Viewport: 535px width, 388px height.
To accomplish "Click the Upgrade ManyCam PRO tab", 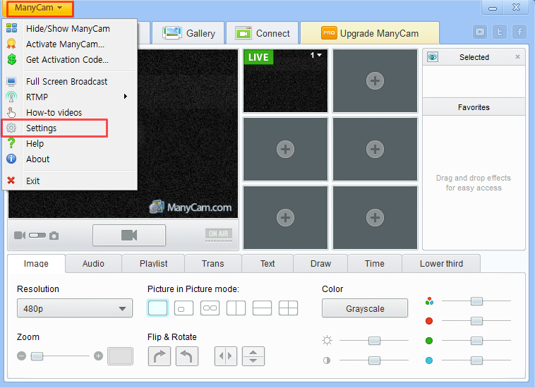I will pos(370,33).
